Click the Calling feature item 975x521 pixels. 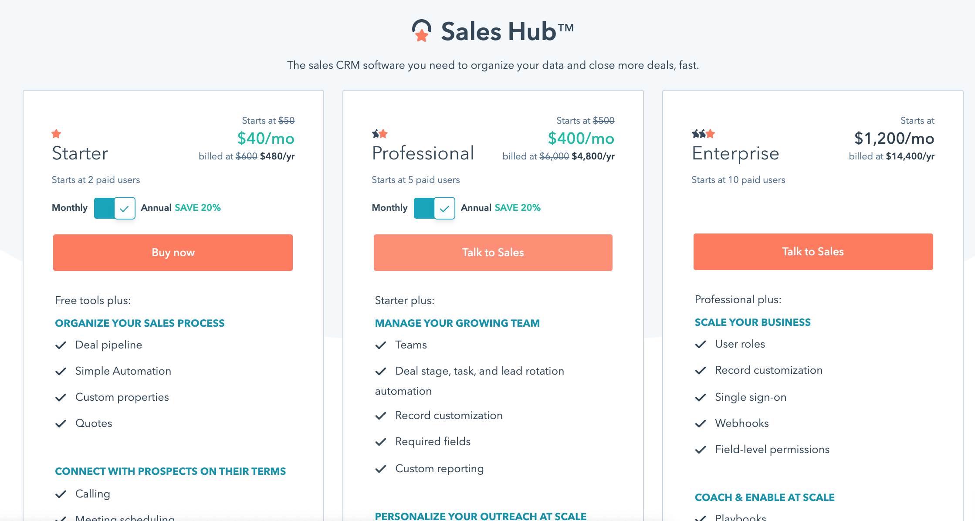[93, 494]
